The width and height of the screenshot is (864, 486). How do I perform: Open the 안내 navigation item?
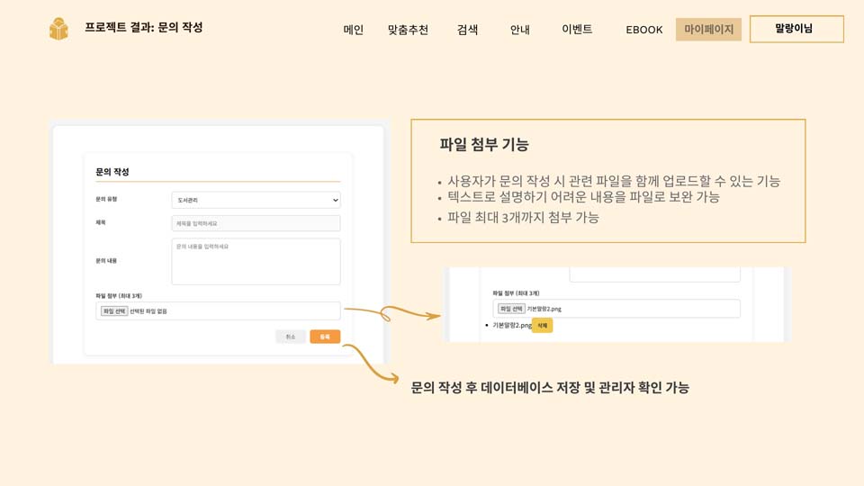pos(519,30)
